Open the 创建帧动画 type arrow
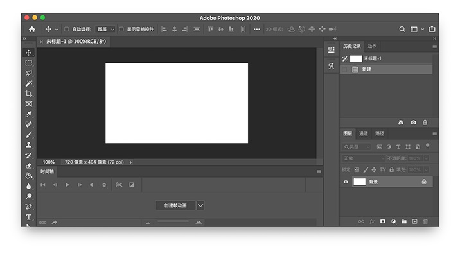Image resolution: width=460 pixels, height=254 pixels. [200, 205]
